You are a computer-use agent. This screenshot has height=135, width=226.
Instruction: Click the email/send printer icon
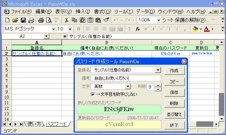pos(31,20)
